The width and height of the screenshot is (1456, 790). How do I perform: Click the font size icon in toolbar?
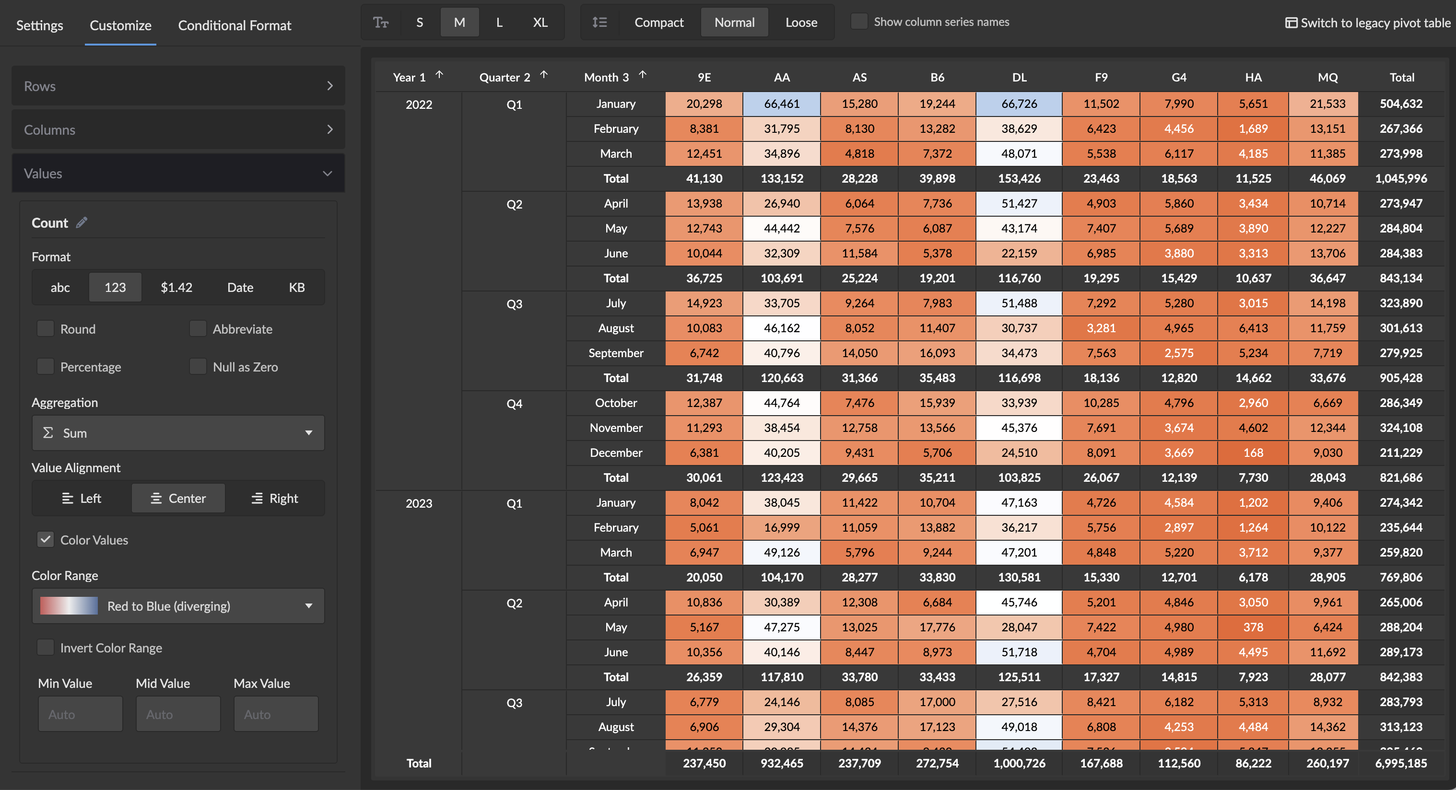(x=380, y=22)
